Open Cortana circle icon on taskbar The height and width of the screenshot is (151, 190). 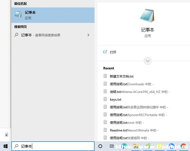100,146
